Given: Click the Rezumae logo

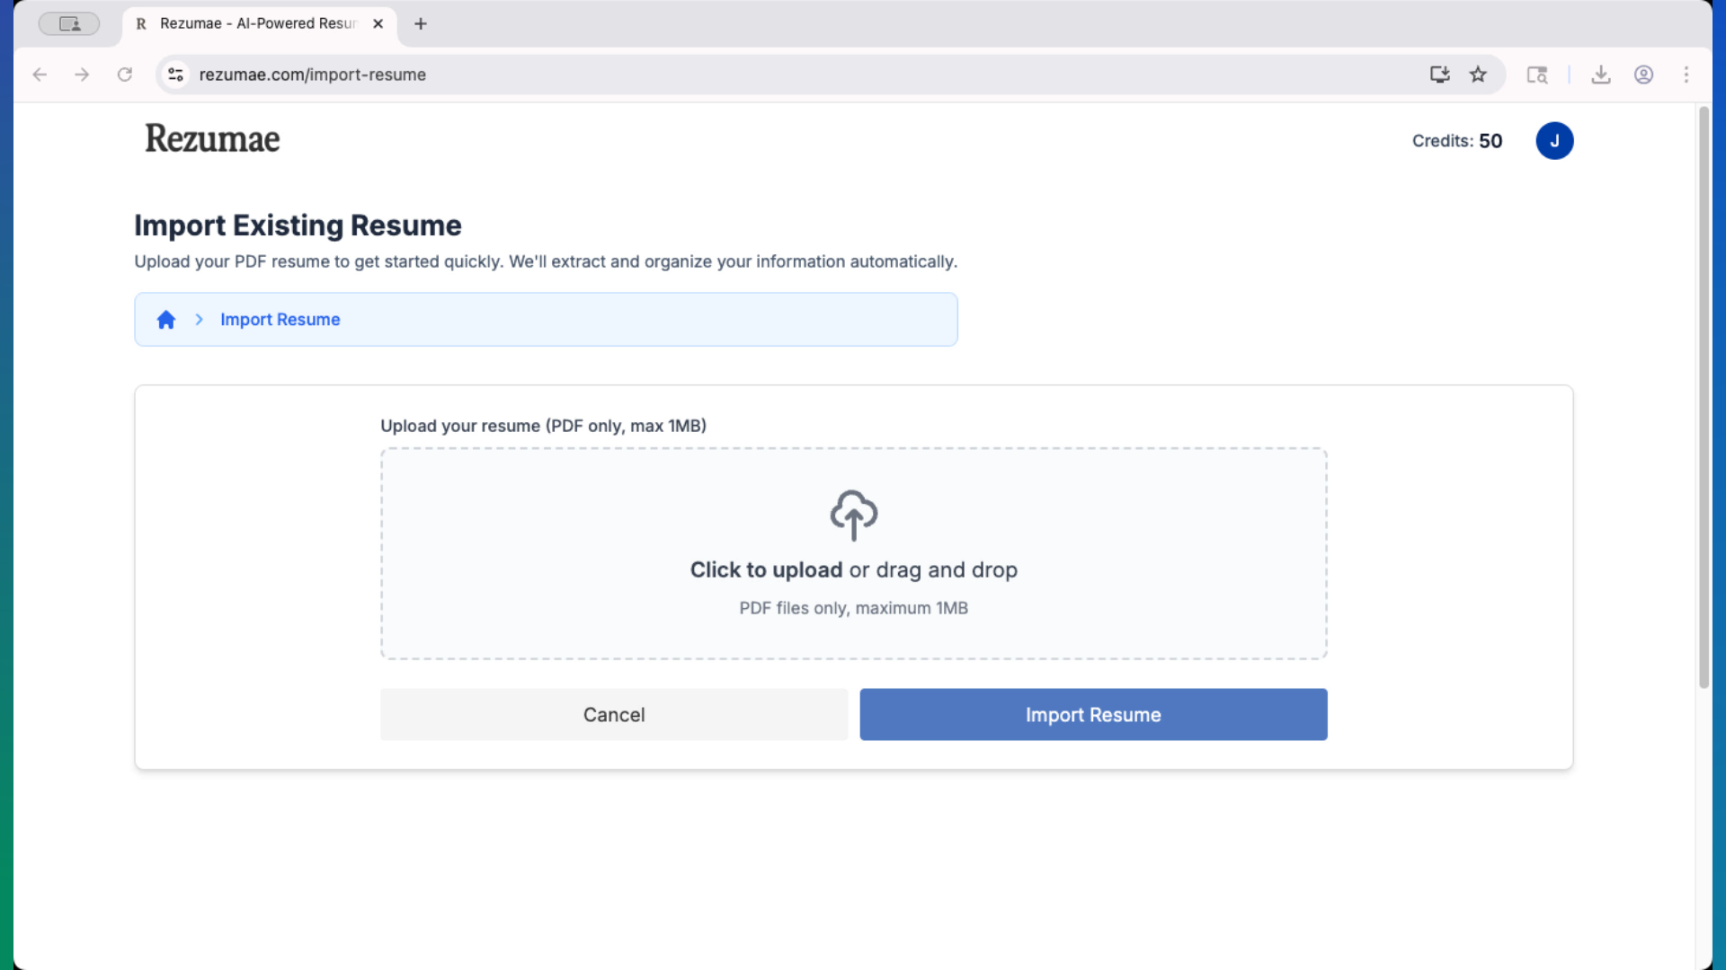Looking at the screenshot, I should click(x=212, y=139).
